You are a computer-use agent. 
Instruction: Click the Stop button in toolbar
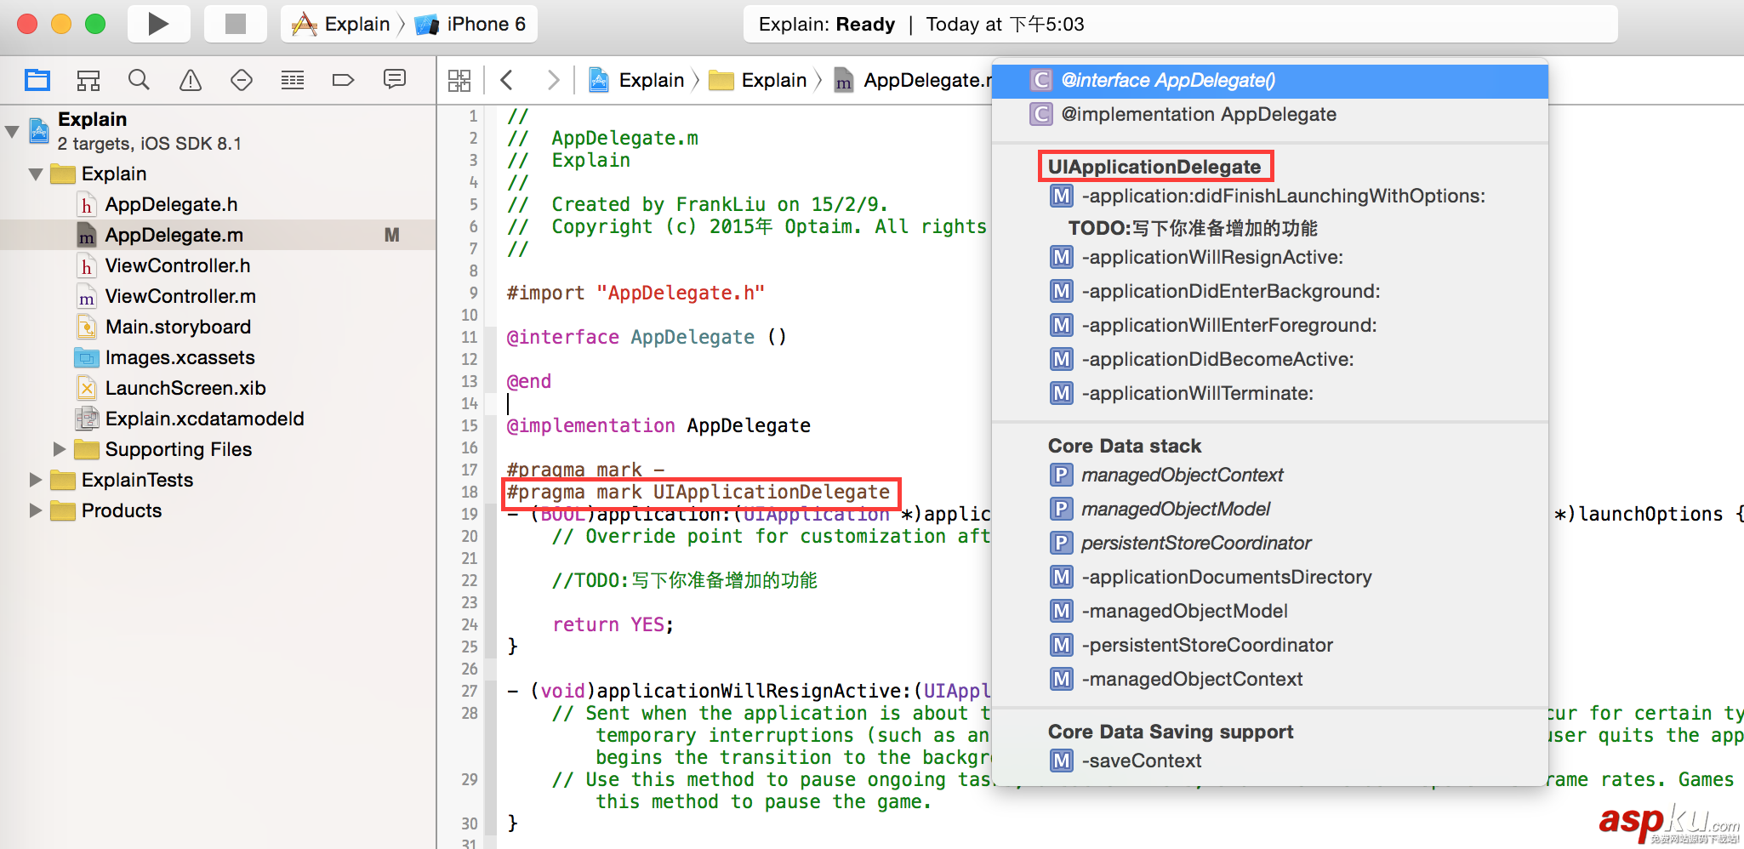pyautogui.click(x=235, y=24)
